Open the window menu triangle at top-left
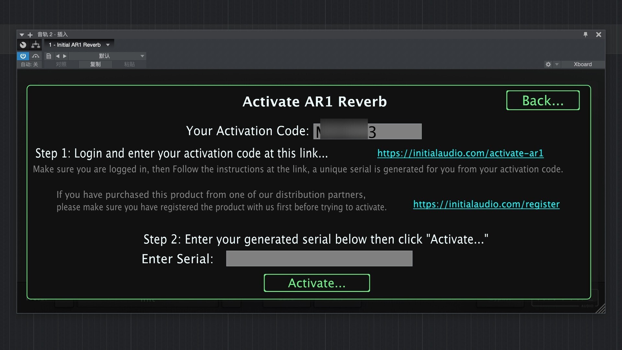Image resolution: width=622 pixels, height=350 pixels. 22,35
